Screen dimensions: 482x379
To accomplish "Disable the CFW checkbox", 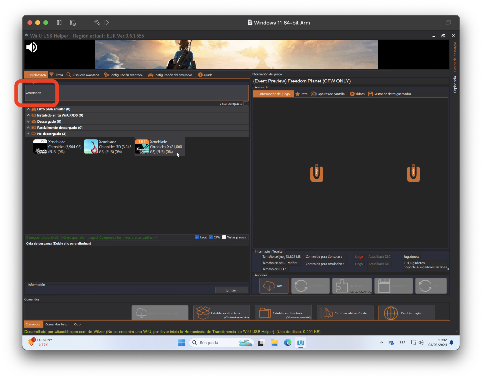I will coord(211,237).
